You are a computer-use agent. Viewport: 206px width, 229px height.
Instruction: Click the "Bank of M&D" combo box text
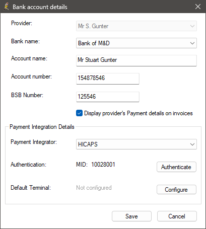tap(94, 43)
